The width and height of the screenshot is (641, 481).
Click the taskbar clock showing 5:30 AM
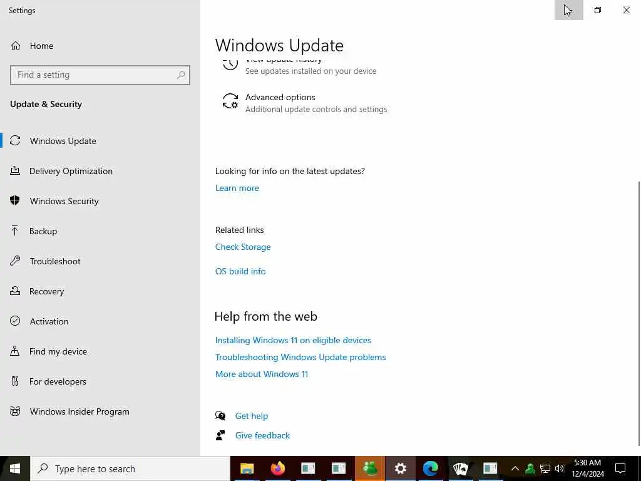click(587, 468)
